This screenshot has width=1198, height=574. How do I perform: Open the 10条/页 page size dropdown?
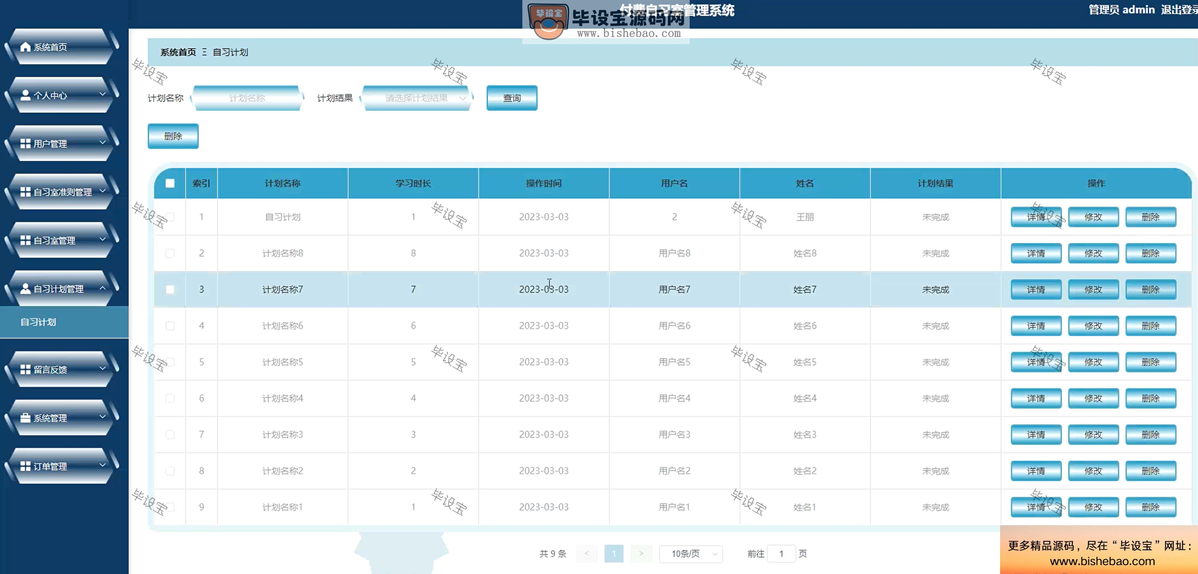691,554
